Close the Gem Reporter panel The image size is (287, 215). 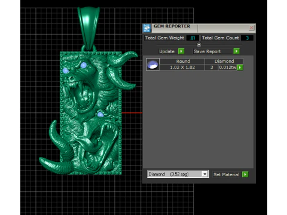click(x=251, y=27)
